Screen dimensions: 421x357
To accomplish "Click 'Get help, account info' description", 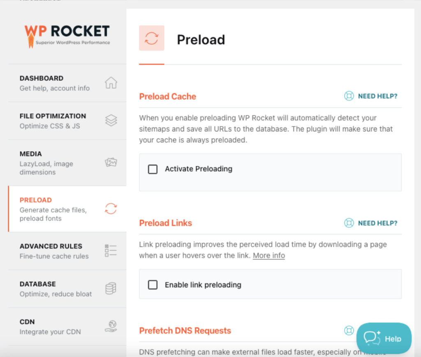I will pyautogui.click(x=55, y=88).
